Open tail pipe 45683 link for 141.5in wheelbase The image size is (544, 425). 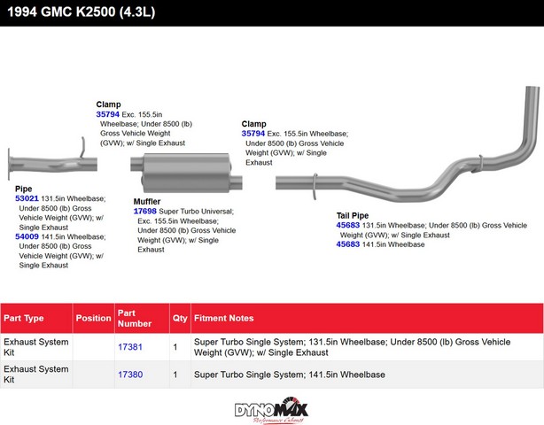348,244
